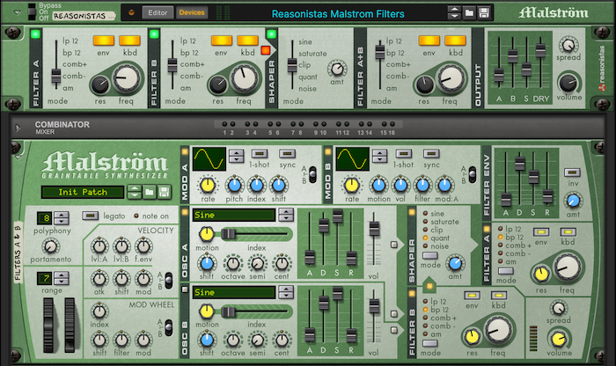616x366 pixels.
Task: Adjust the DRY output fader
Action: [x=540, y=50]
